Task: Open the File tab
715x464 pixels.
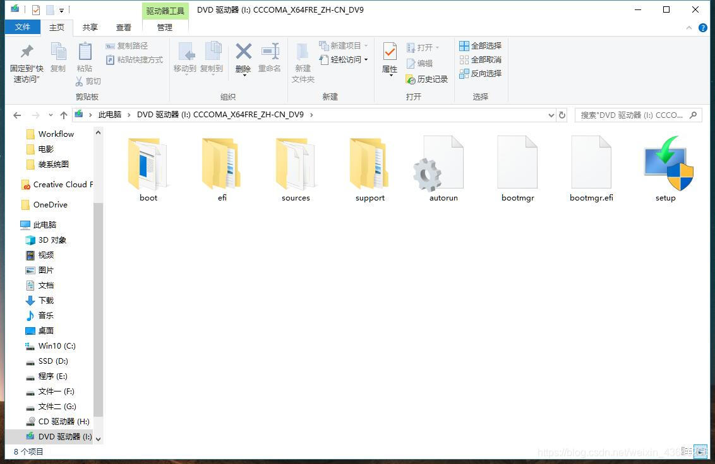Action: [22, 27]
